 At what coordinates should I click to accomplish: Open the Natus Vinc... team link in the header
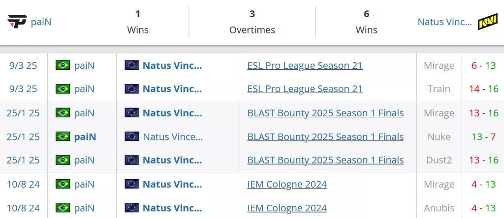click(x=444, y=22)
